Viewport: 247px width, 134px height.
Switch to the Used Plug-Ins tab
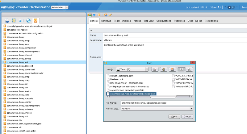(x=195, y=21)
